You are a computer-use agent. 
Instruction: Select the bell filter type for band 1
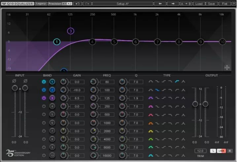point(151,81)
